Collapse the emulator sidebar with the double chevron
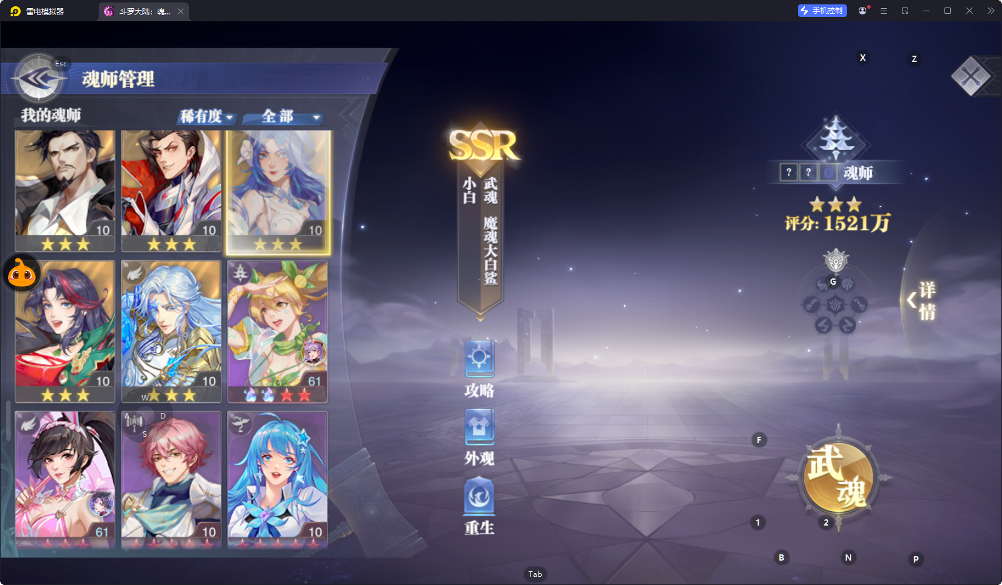This screenshot has width=1002, height=585. pos(991,11)
